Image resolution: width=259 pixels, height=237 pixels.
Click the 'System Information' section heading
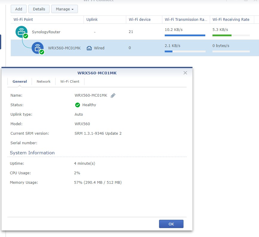point(32,153)
